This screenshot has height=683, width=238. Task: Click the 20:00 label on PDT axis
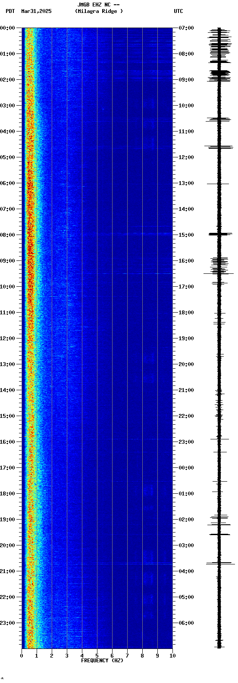click(x=7, y=545)
